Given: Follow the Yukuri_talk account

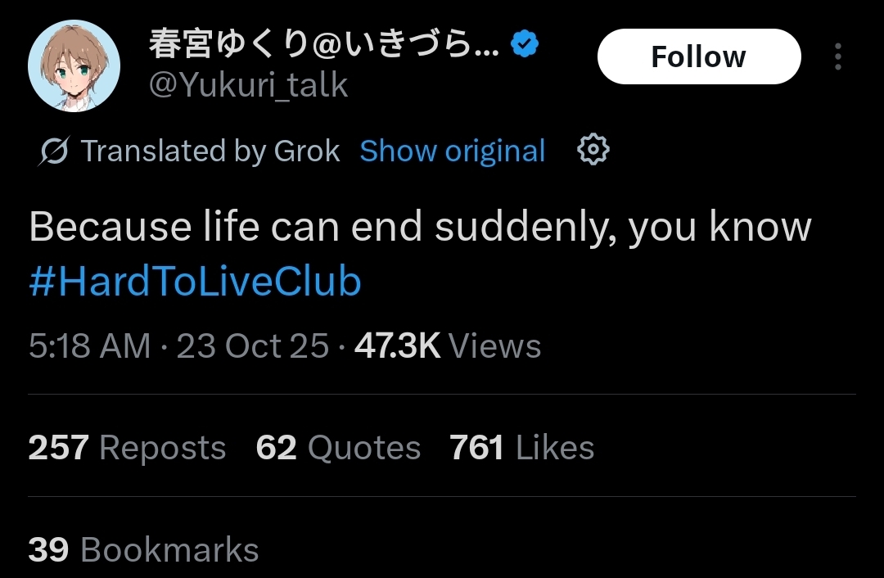Looking at the screenshot, I should click(699, 56).
